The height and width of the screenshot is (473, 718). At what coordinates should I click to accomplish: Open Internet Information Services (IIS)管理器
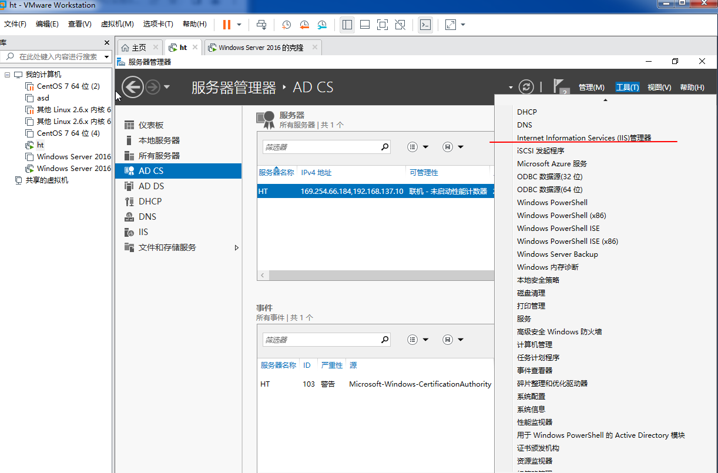[x=584, y=138]
